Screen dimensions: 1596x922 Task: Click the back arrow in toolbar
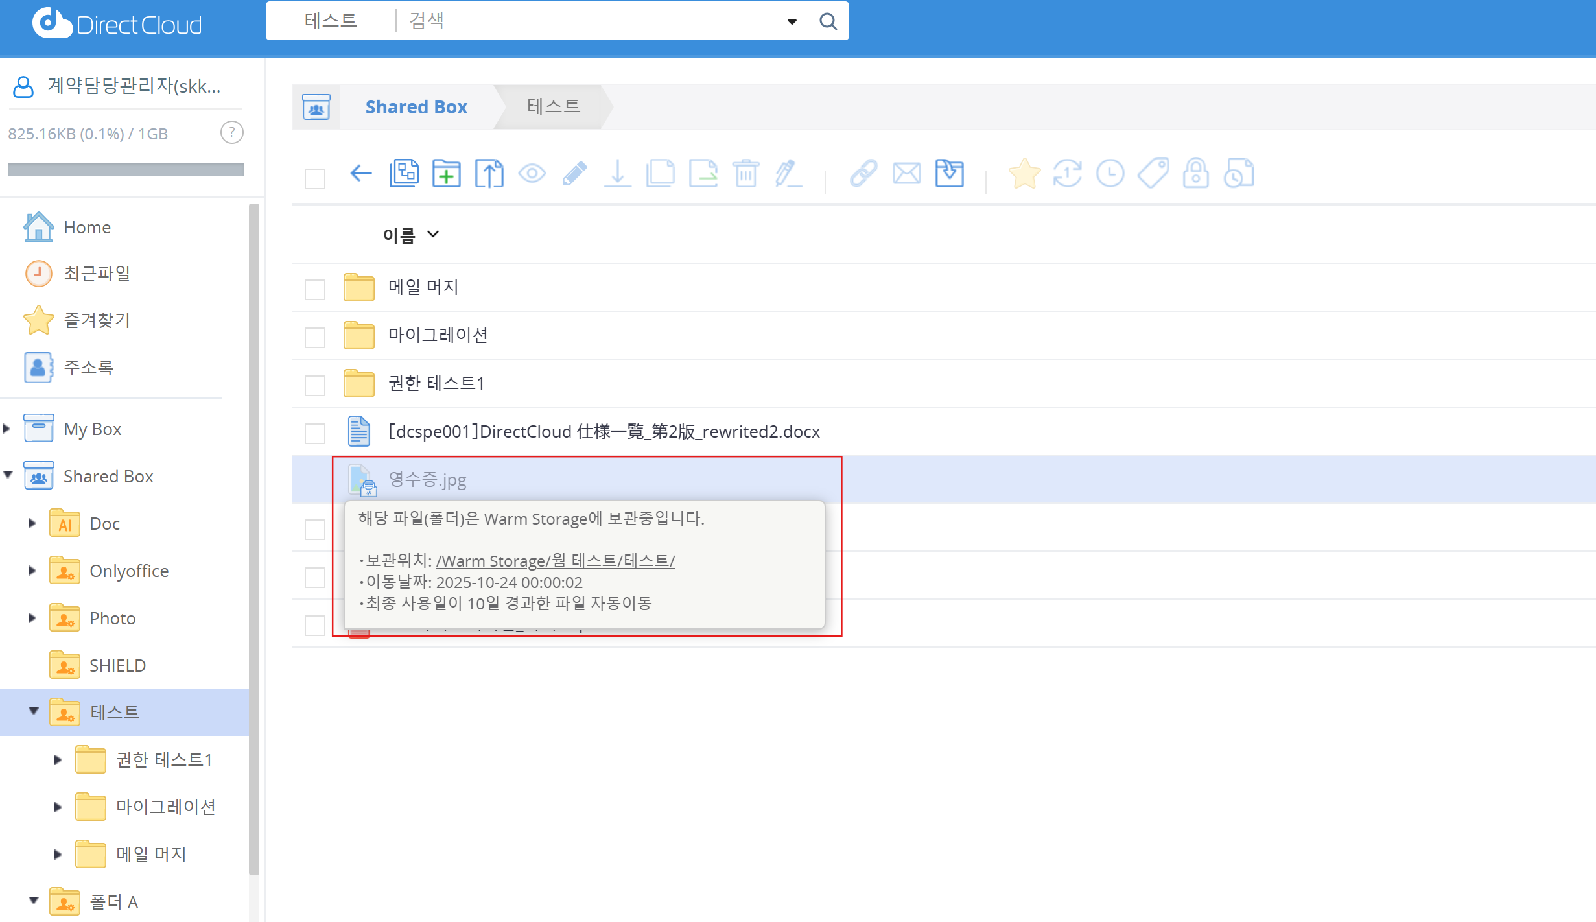tap(361, 173)
